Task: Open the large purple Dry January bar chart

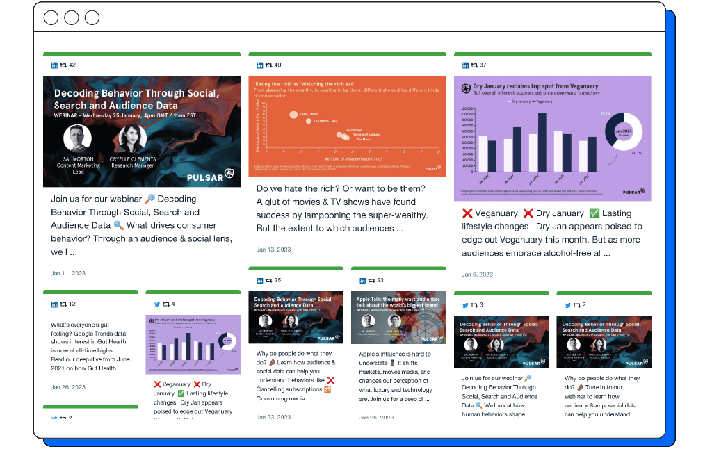Action: (x=553, y=138)
